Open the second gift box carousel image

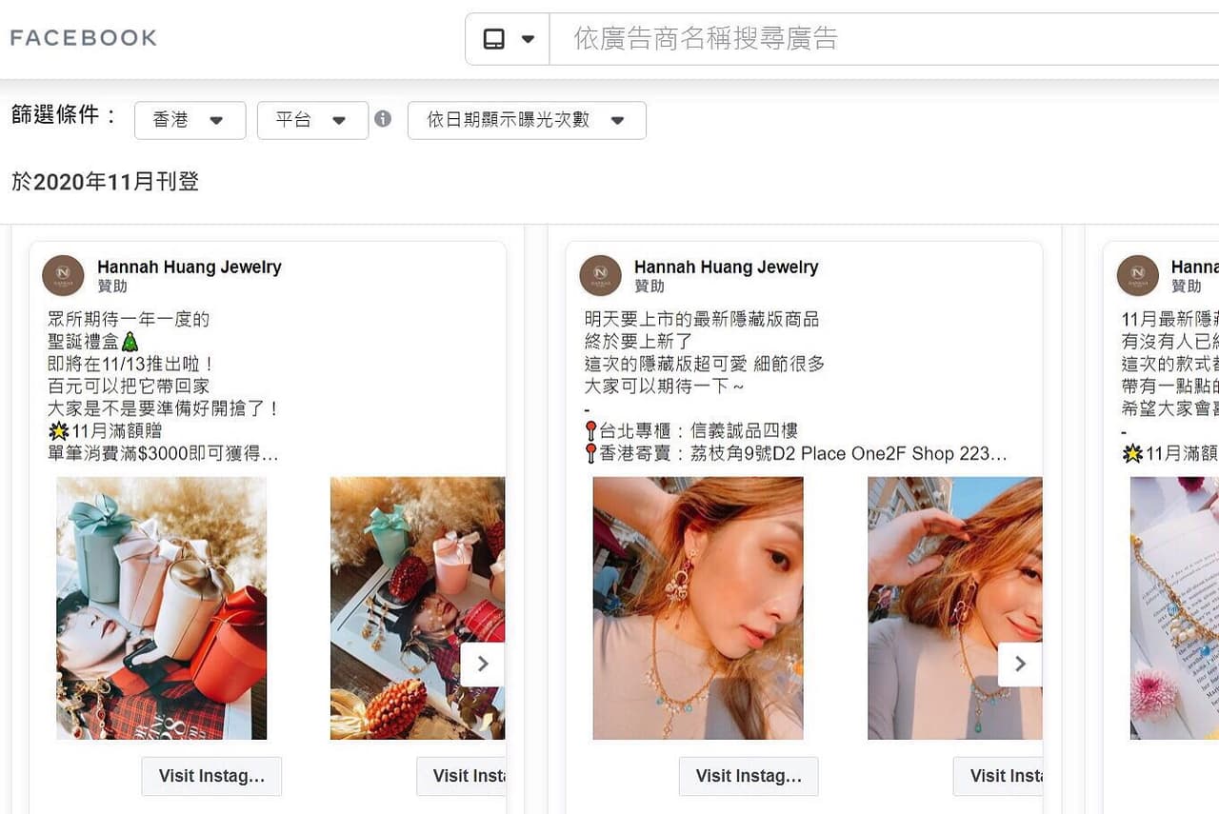418,608
